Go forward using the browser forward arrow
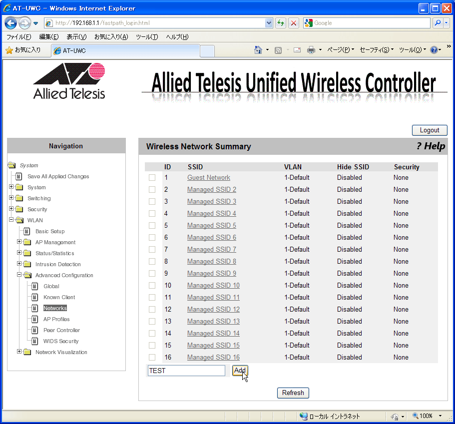Viewport: 455px width, 424px height. point(24,23)
